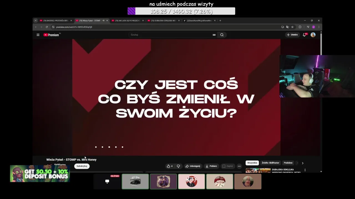
Task: Open the on-screen keyboard icon in search box
Action: pos(214,35)
